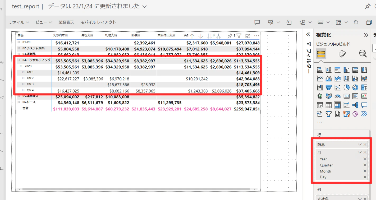The height and width of the screenshot is (200, 376).
Task: Insert a text box using the toolbar icon
Action: (289, 22)
